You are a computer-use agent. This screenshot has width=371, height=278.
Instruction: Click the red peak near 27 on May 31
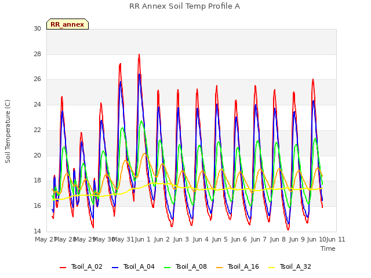pos(120,64)
